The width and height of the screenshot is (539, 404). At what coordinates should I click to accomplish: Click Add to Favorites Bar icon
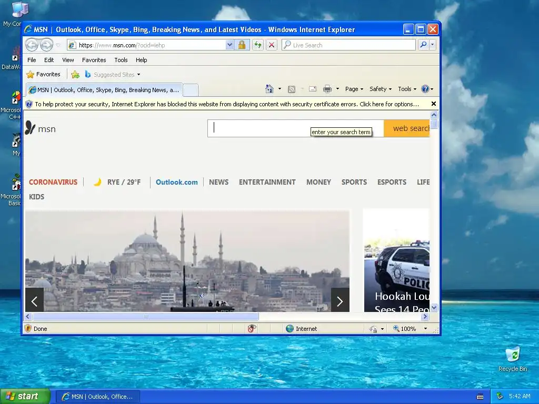75,74
